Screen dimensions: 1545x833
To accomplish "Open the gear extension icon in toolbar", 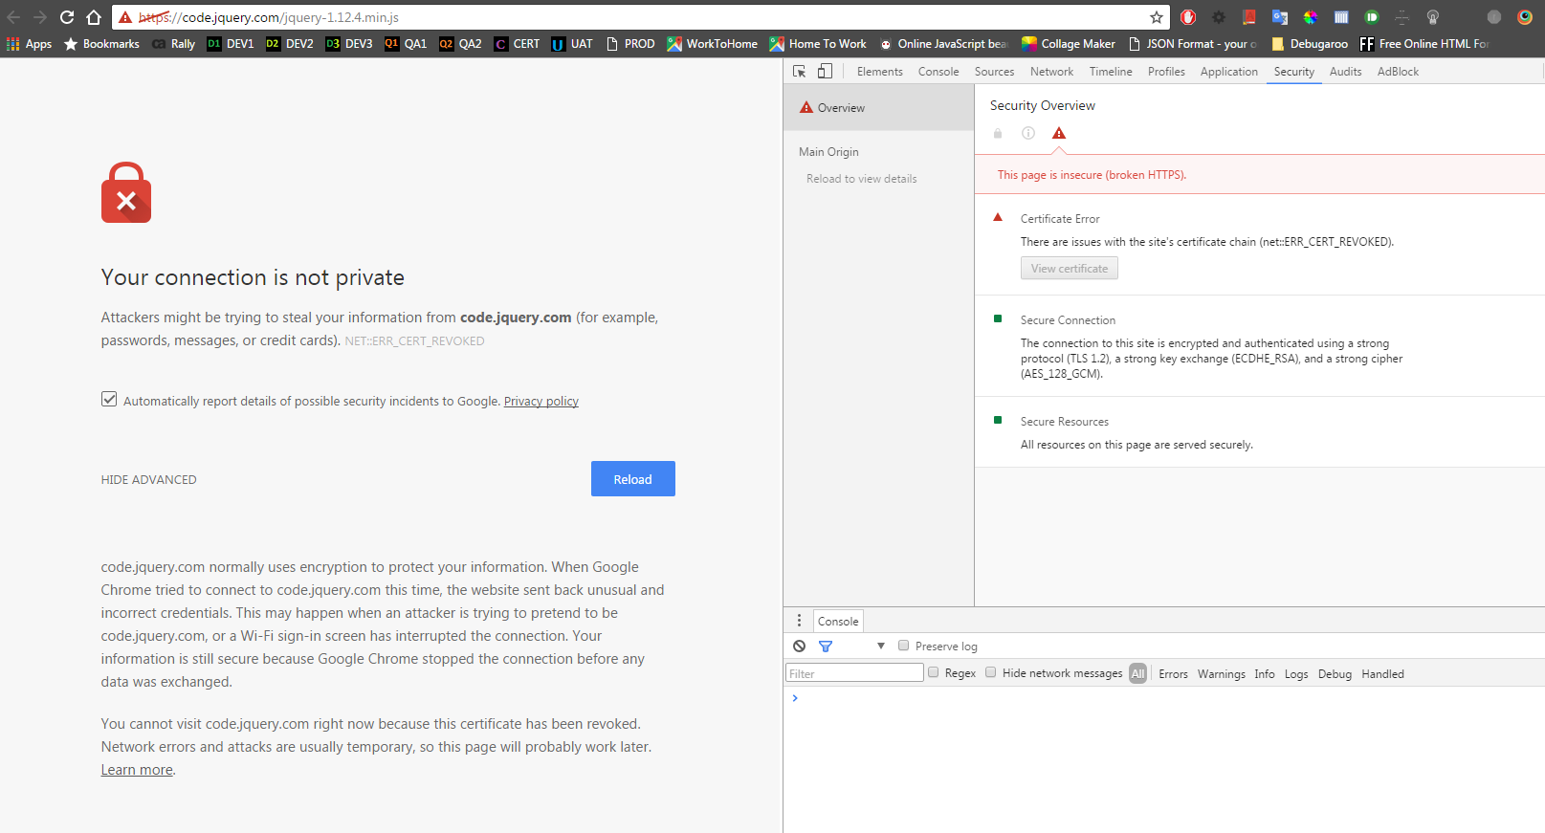I will [1219, 17].
